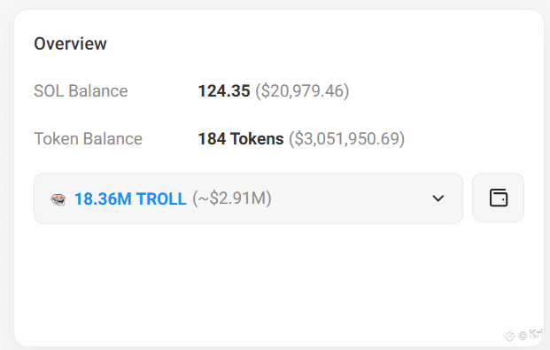Expand token list via chevron arrow
550x350 pixels.
click(x=438, y=198)
